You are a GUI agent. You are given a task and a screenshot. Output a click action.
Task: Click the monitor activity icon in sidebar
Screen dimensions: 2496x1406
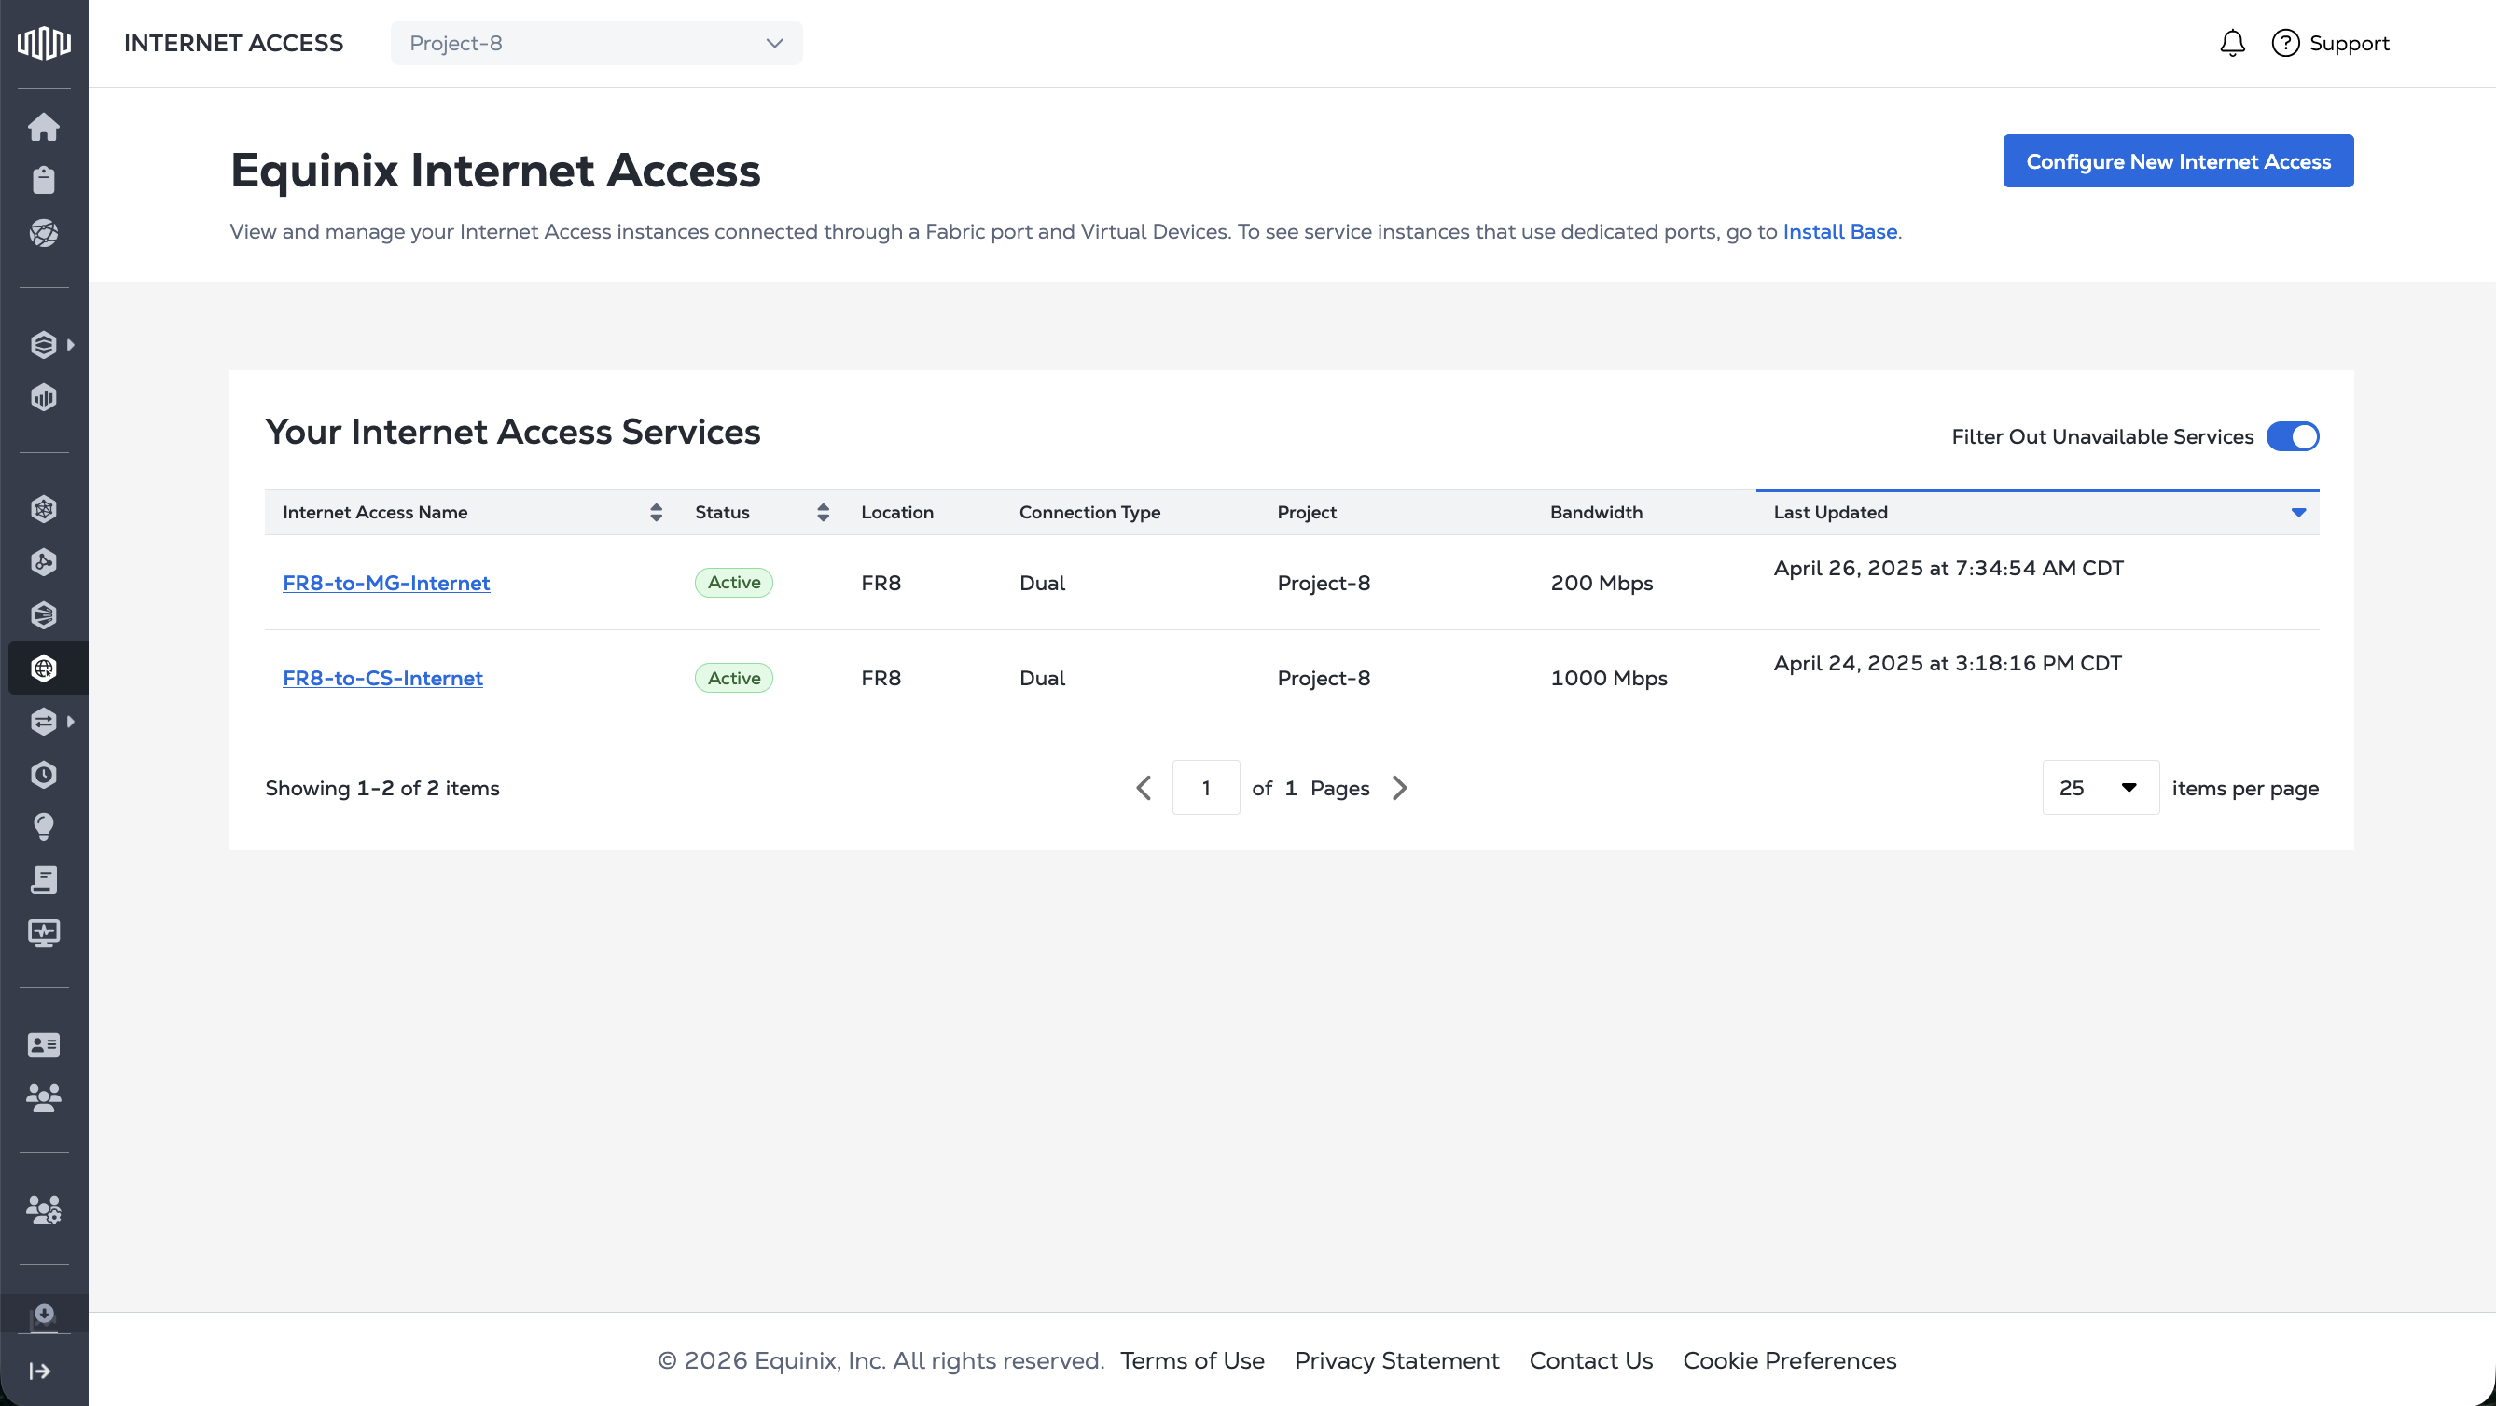tap(44, 932)
